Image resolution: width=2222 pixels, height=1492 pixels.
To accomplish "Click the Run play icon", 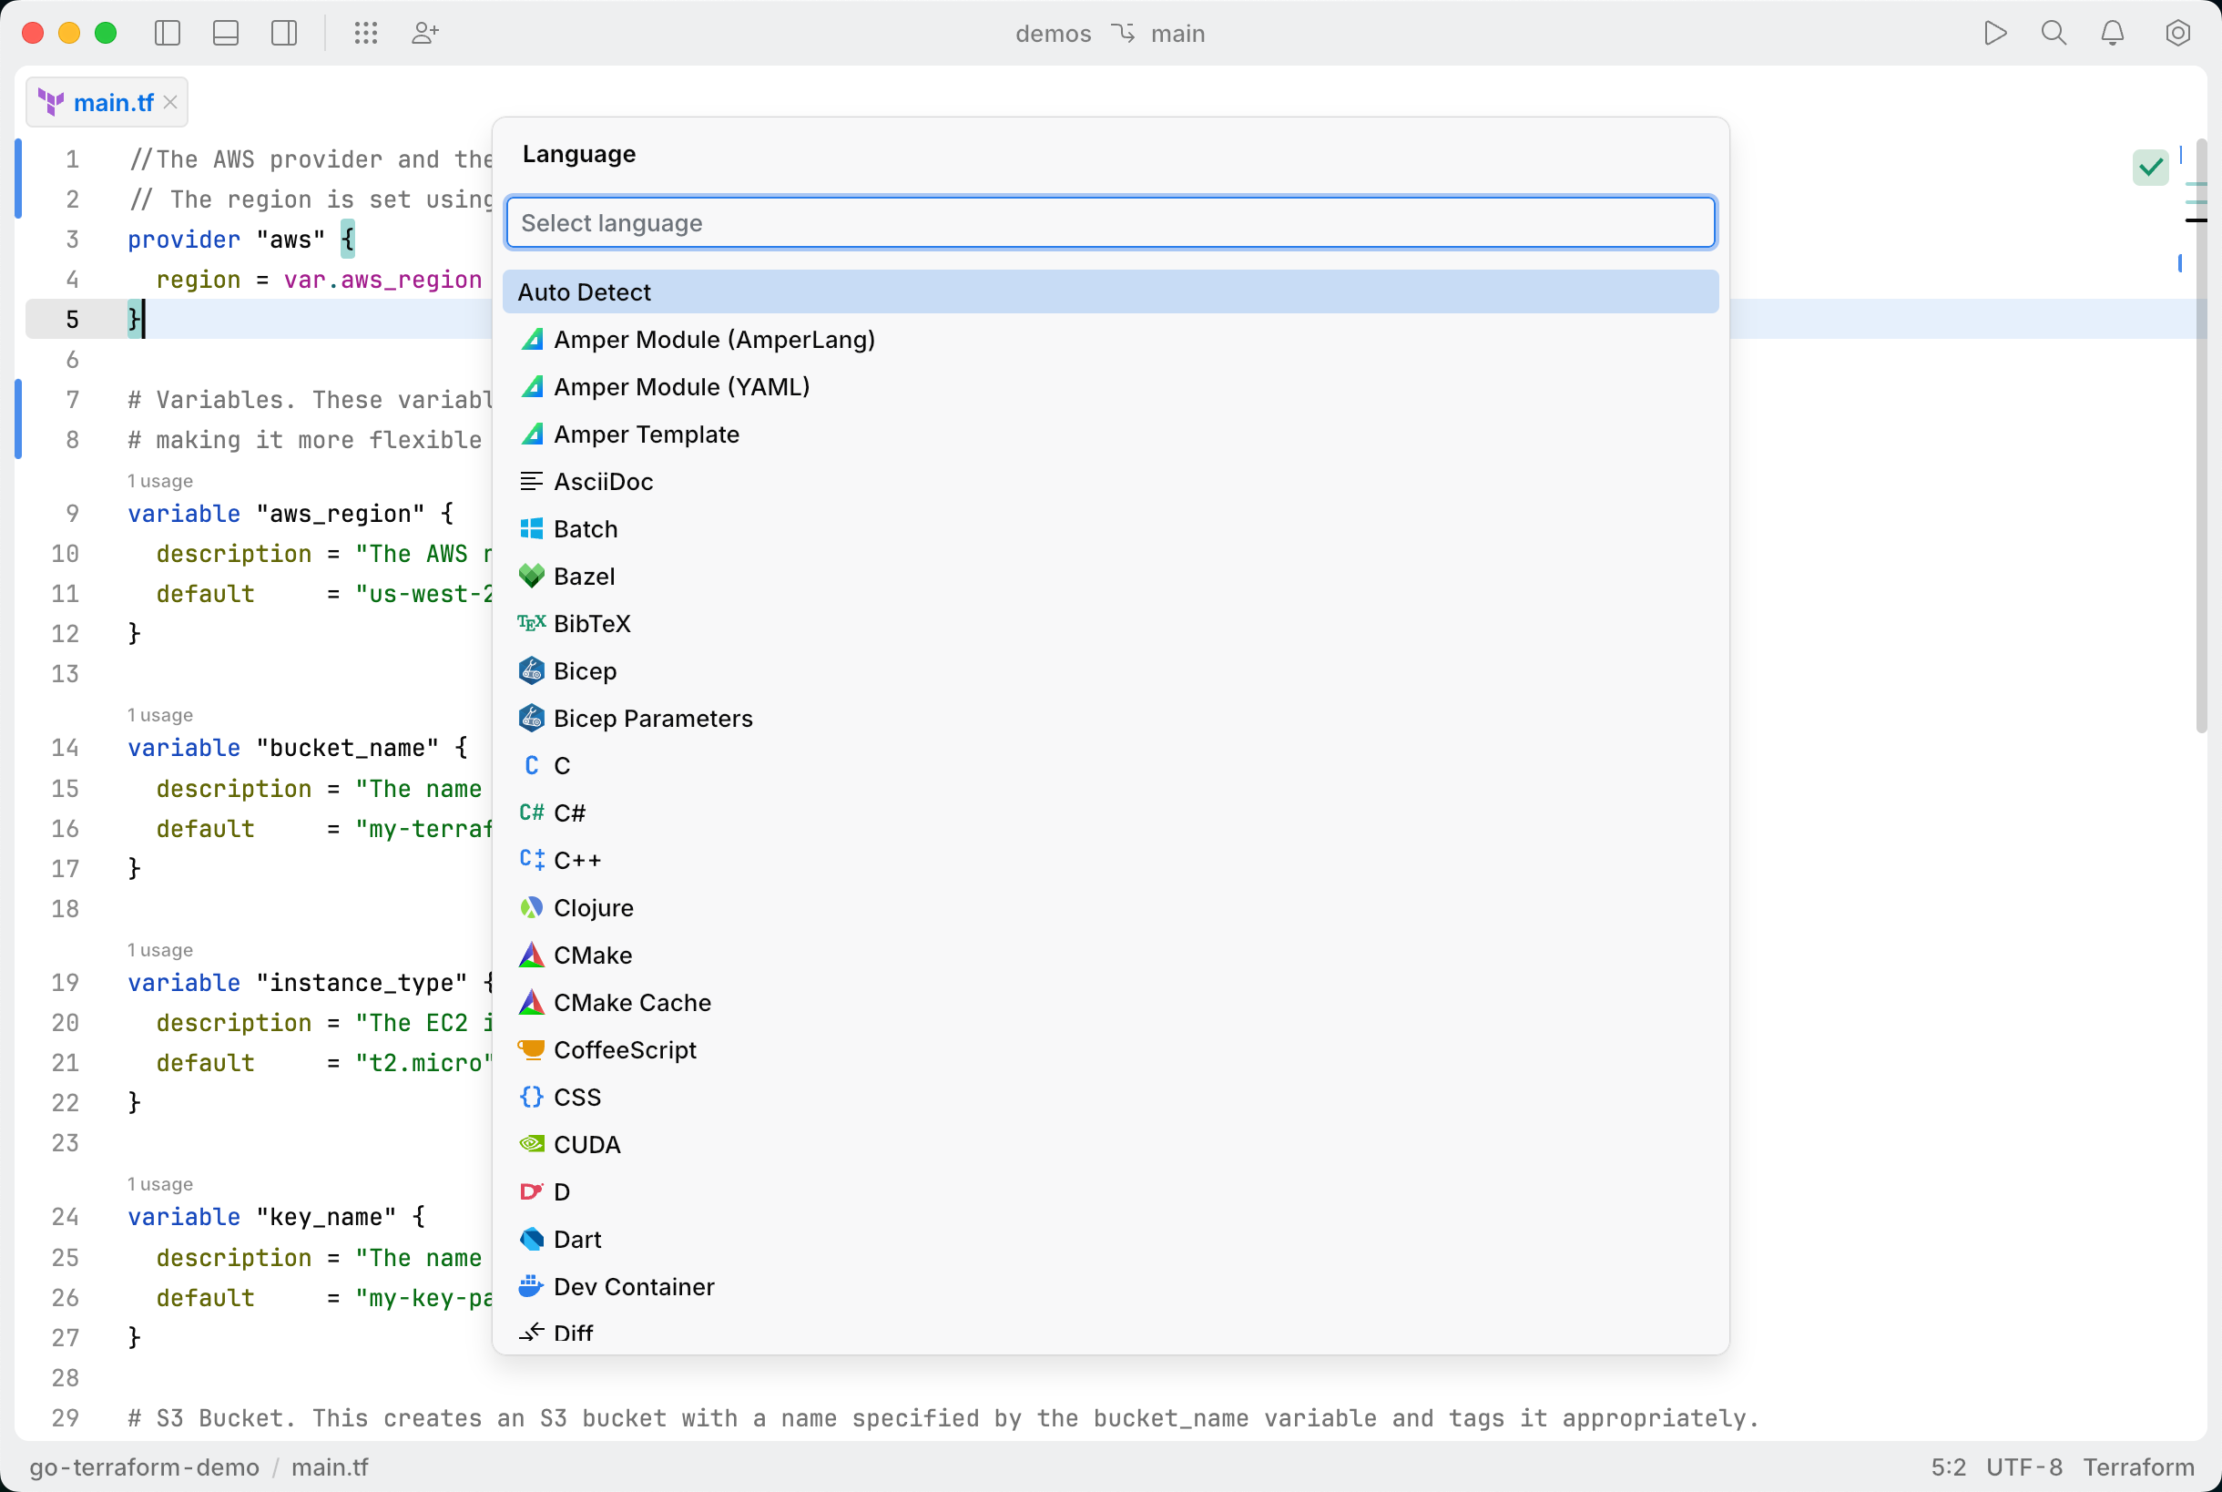I will click(x=1994, y=34).
